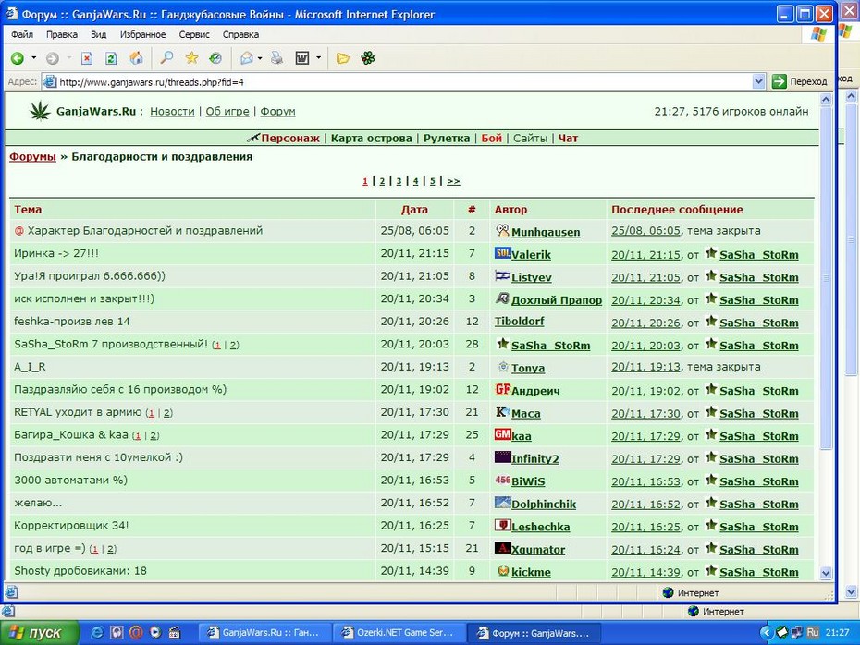
Task: Click the address bar URL field
Action: coord(404,82)
